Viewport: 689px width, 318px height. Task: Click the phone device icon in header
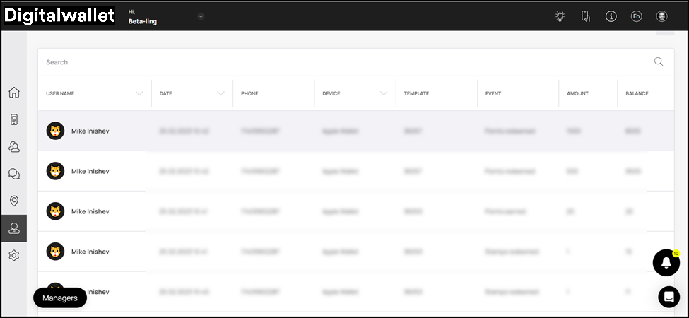(x=585, y=16)
